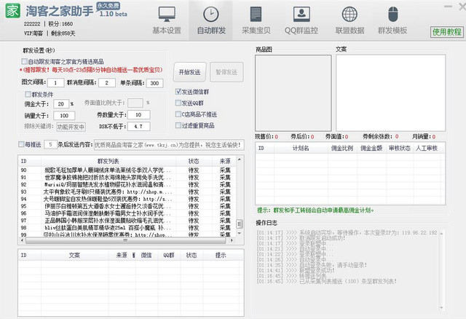Focus the 单条间隔 input field
This screenshot has height=319, width=466.
pos(154,83)
